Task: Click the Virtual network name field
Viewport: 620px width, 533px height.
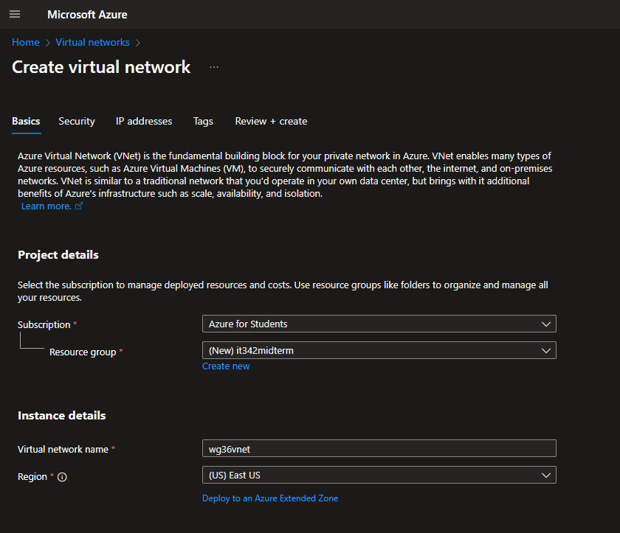Action: click(379, 448)
